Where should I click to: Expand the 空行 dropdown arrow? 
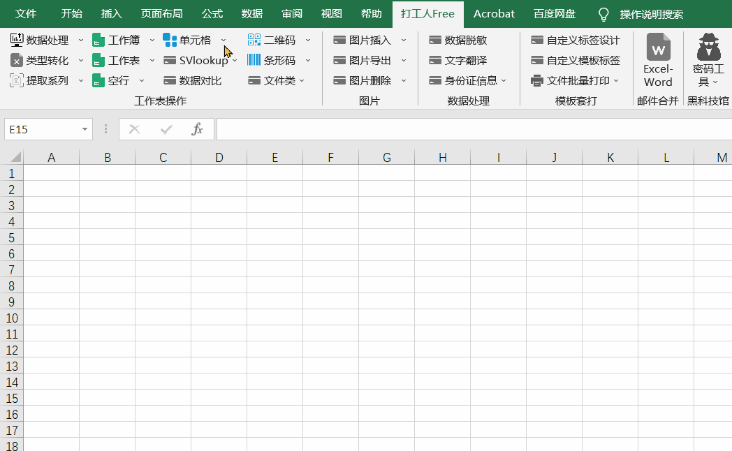142,81
